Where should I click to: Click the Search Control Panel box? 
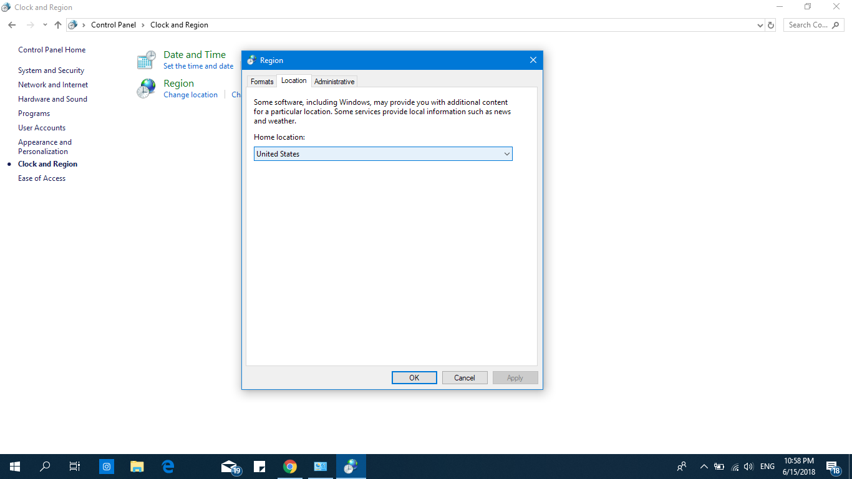813,25
